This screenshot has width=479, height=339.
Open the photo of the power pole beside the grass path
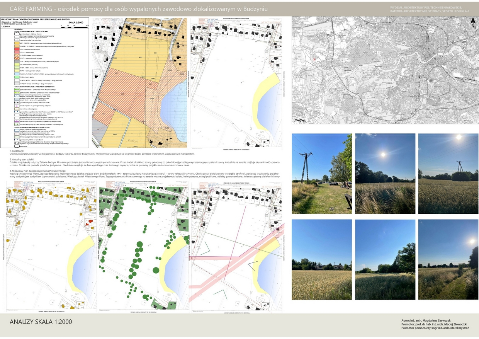tap(321, 174)
